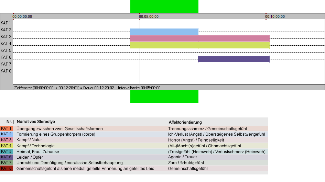The image size is (325, 182).
Task: Click 'Ich-Verlust (Angst) / Übersteigertes Selbstwertgefühl'
Action: pyautogui.click(x=217, y=134)
